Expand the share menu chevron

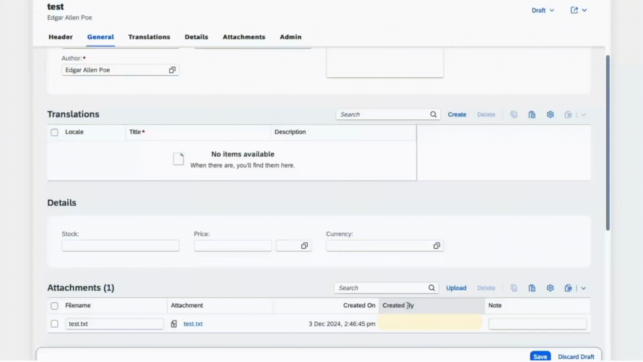584,10
